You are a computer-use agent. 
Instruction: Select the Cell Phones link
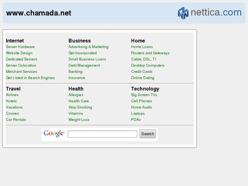coord(141,101)
